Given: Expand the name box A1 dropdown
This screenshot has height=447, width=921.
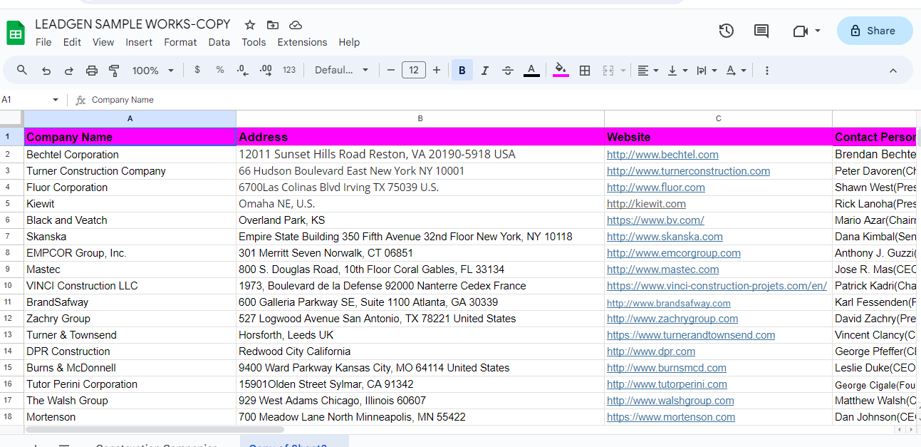Looking at the screenshot, I should (56, 100).
